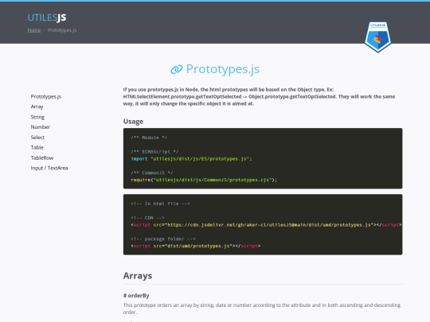Navigate to the Select sidebar entry
The width and height of the screenshot is (430, 322).
[x=37, y=138]
